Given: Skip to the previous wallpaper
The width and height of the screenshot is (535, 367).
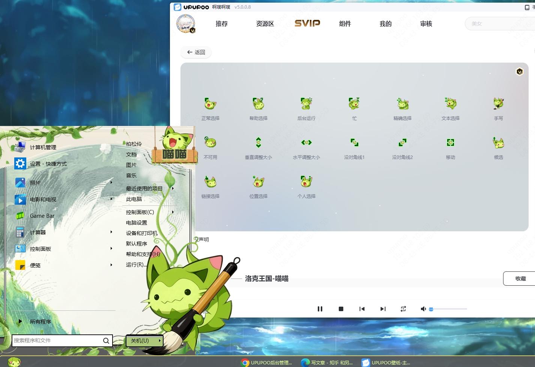Looking at the screenshot, I should [362, 309].
